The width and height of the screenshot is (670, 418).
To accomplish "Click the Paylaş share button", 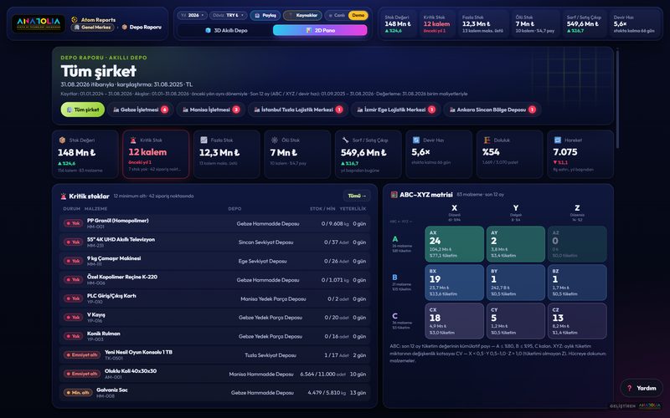I will point(265,15).
